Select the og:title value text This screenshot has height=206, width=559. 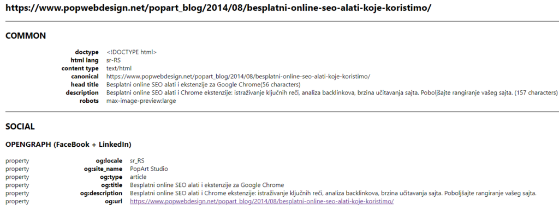tap(207, 185)
